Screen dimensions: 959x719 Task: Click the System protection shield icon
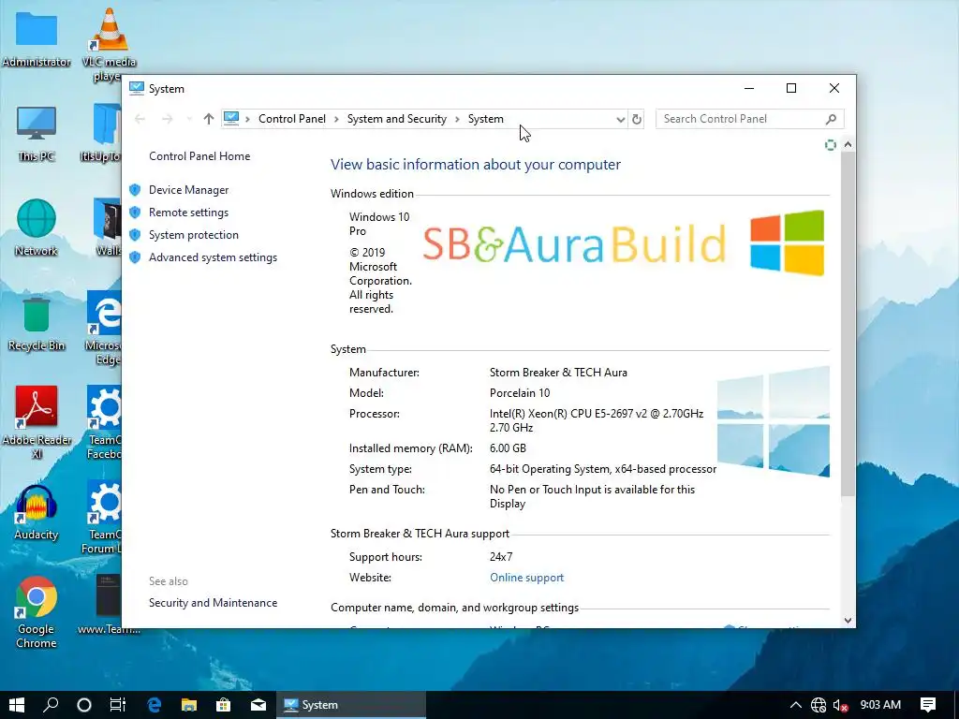coord(135,235)
